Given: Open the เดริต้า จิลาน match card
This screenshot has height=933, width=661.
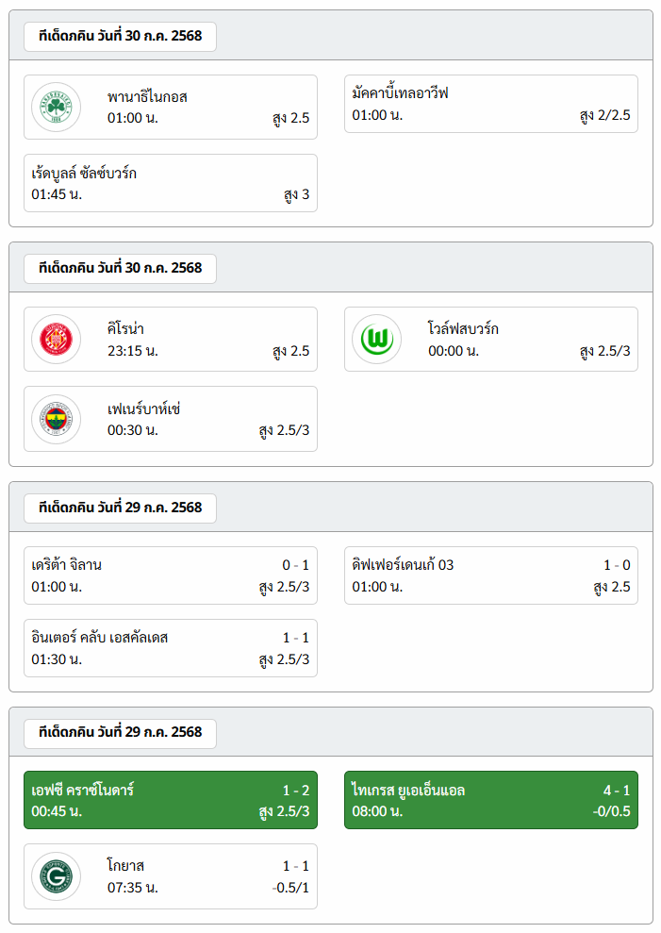Looking at the screenshot, I should pyautogui.click(x=170, y=575).
